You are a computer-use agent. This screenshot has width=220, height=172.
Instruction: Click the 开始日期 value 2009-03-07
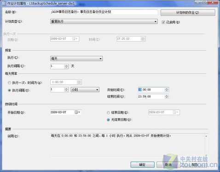pos(58,112)
